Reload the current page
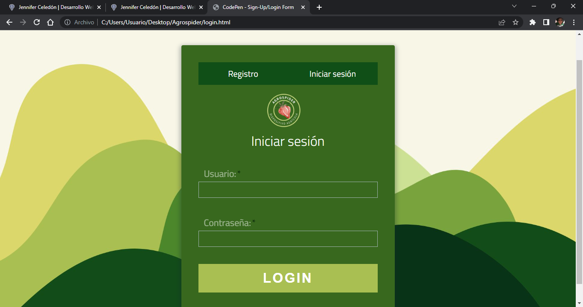This screenshot has width=583, height=307. click(x=37, y=22)
